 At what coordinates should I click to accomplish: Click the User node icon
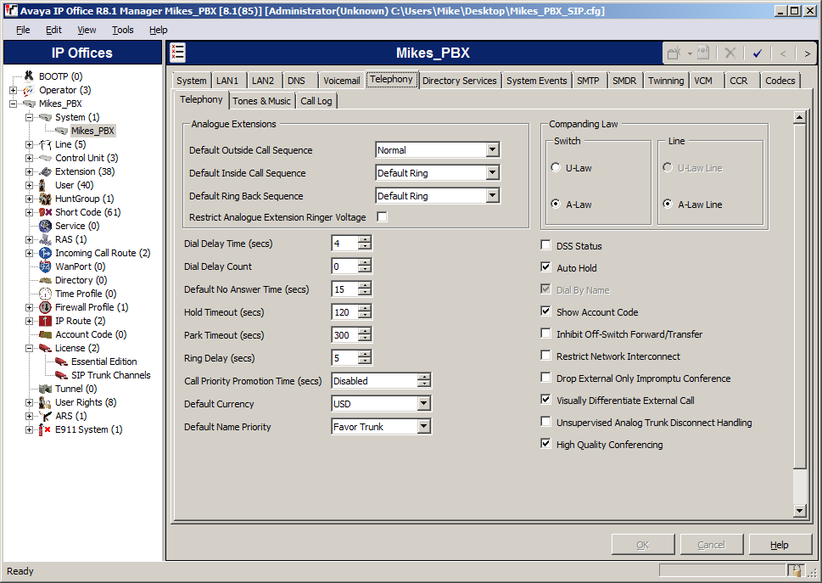pyautogui.click(x=43, y=185)
